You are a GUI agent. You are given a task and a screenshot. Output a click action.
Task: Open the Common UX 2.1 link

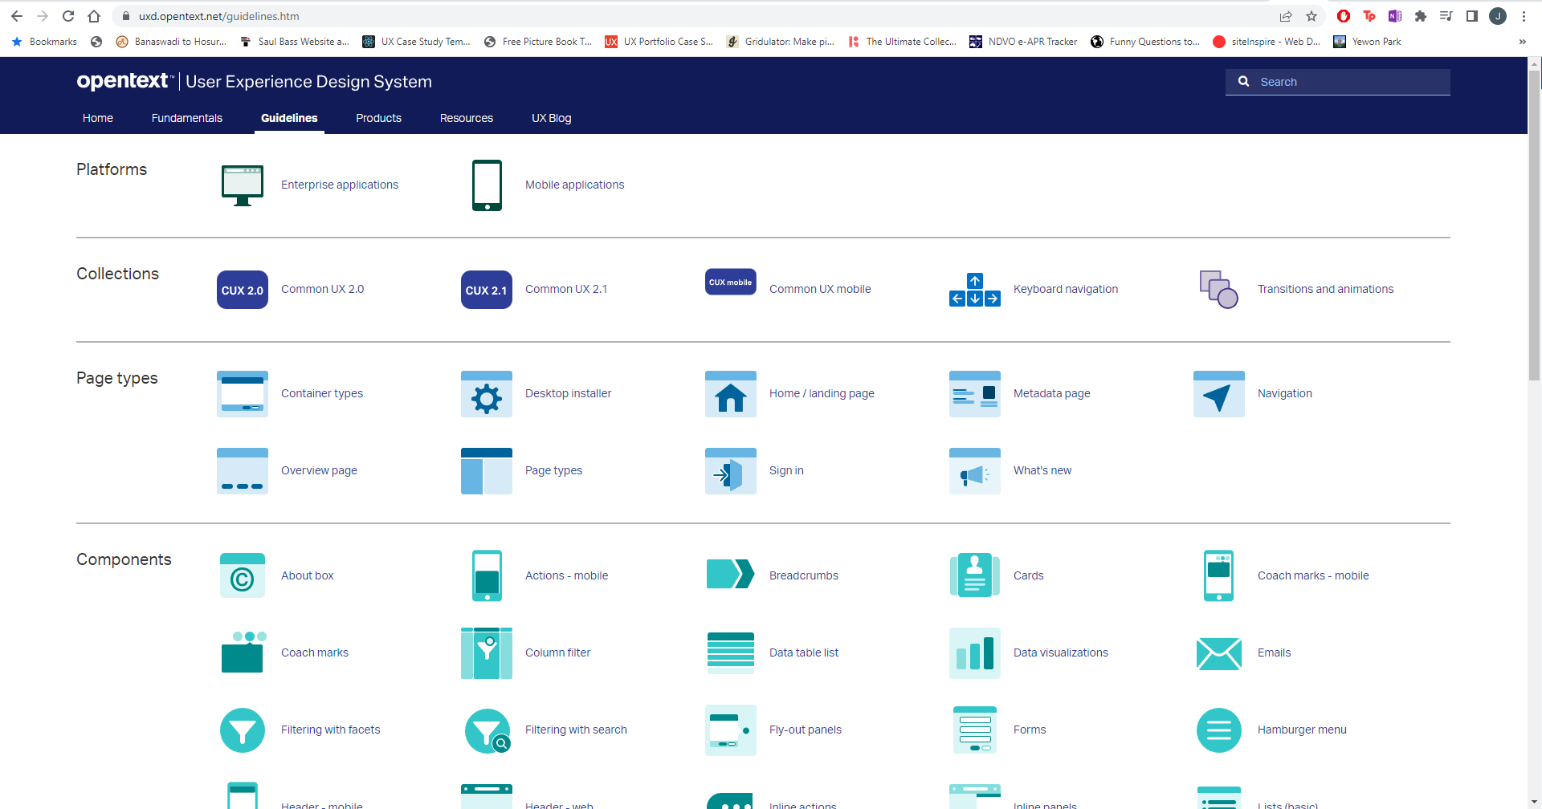566,289
